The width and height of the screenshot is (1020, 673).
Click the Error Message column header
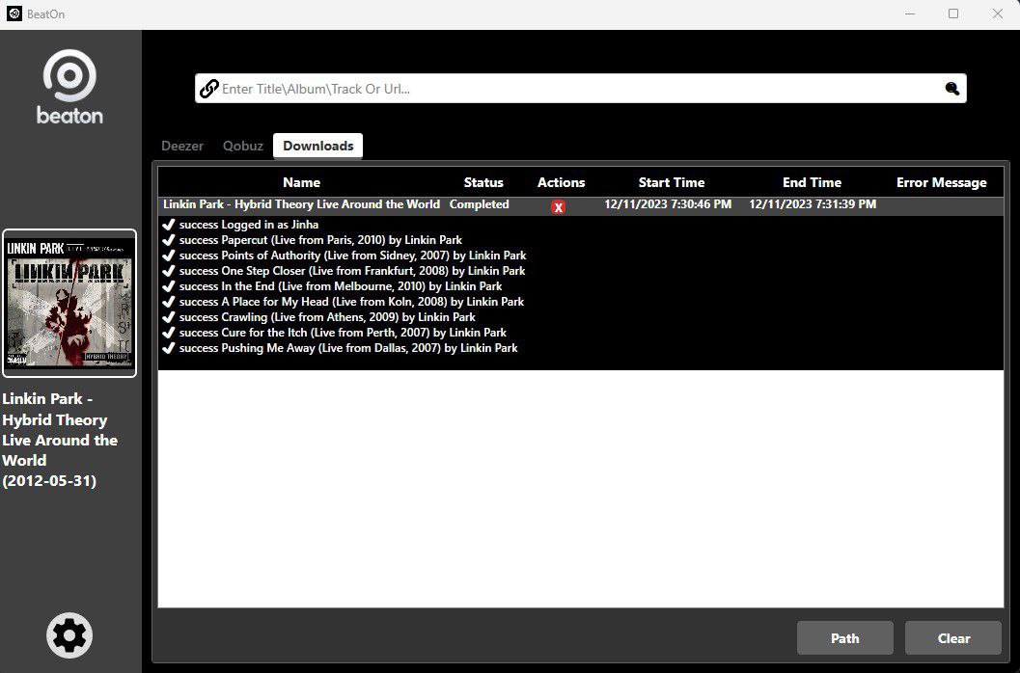[x=941, y=183]
